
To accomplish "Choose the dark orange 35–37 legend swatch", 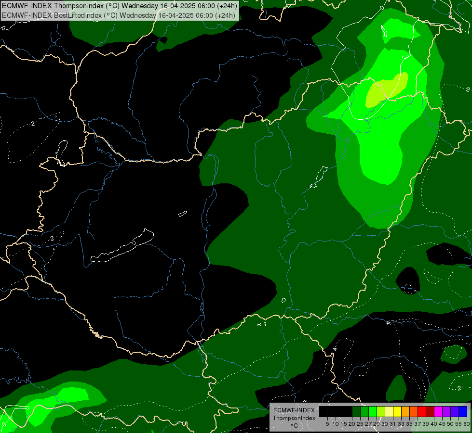I will click(x=414, y=411).
